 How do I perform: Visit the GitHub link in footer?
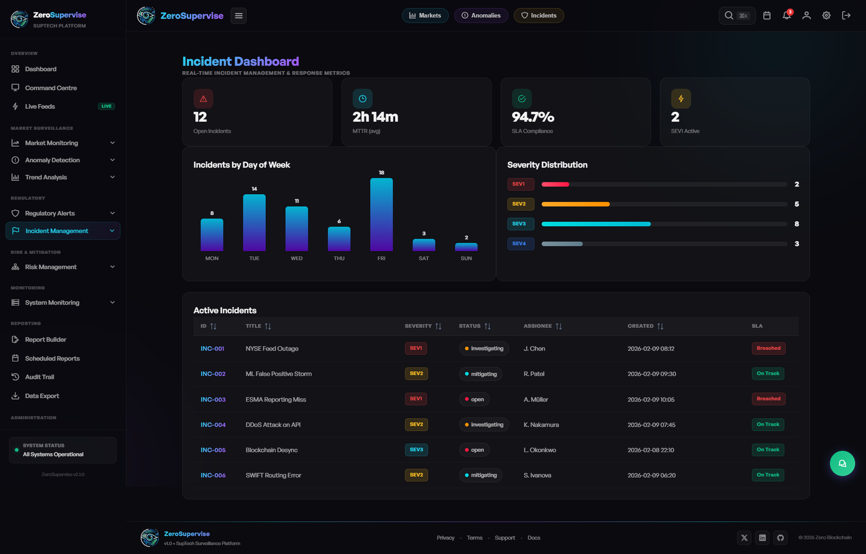780,538
